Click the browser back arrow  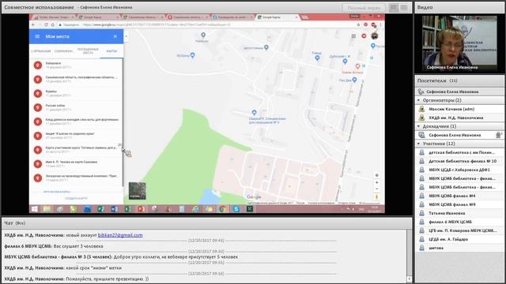(33, 24)
